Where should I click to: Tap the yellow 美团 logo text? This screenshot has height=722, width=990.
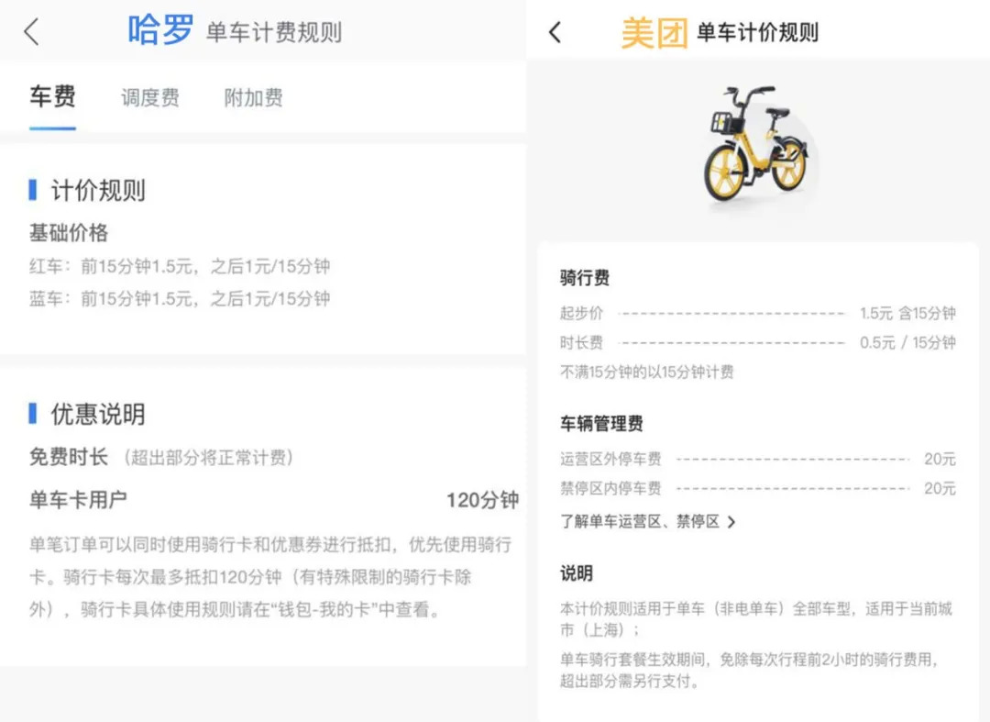tap(654, 33)
